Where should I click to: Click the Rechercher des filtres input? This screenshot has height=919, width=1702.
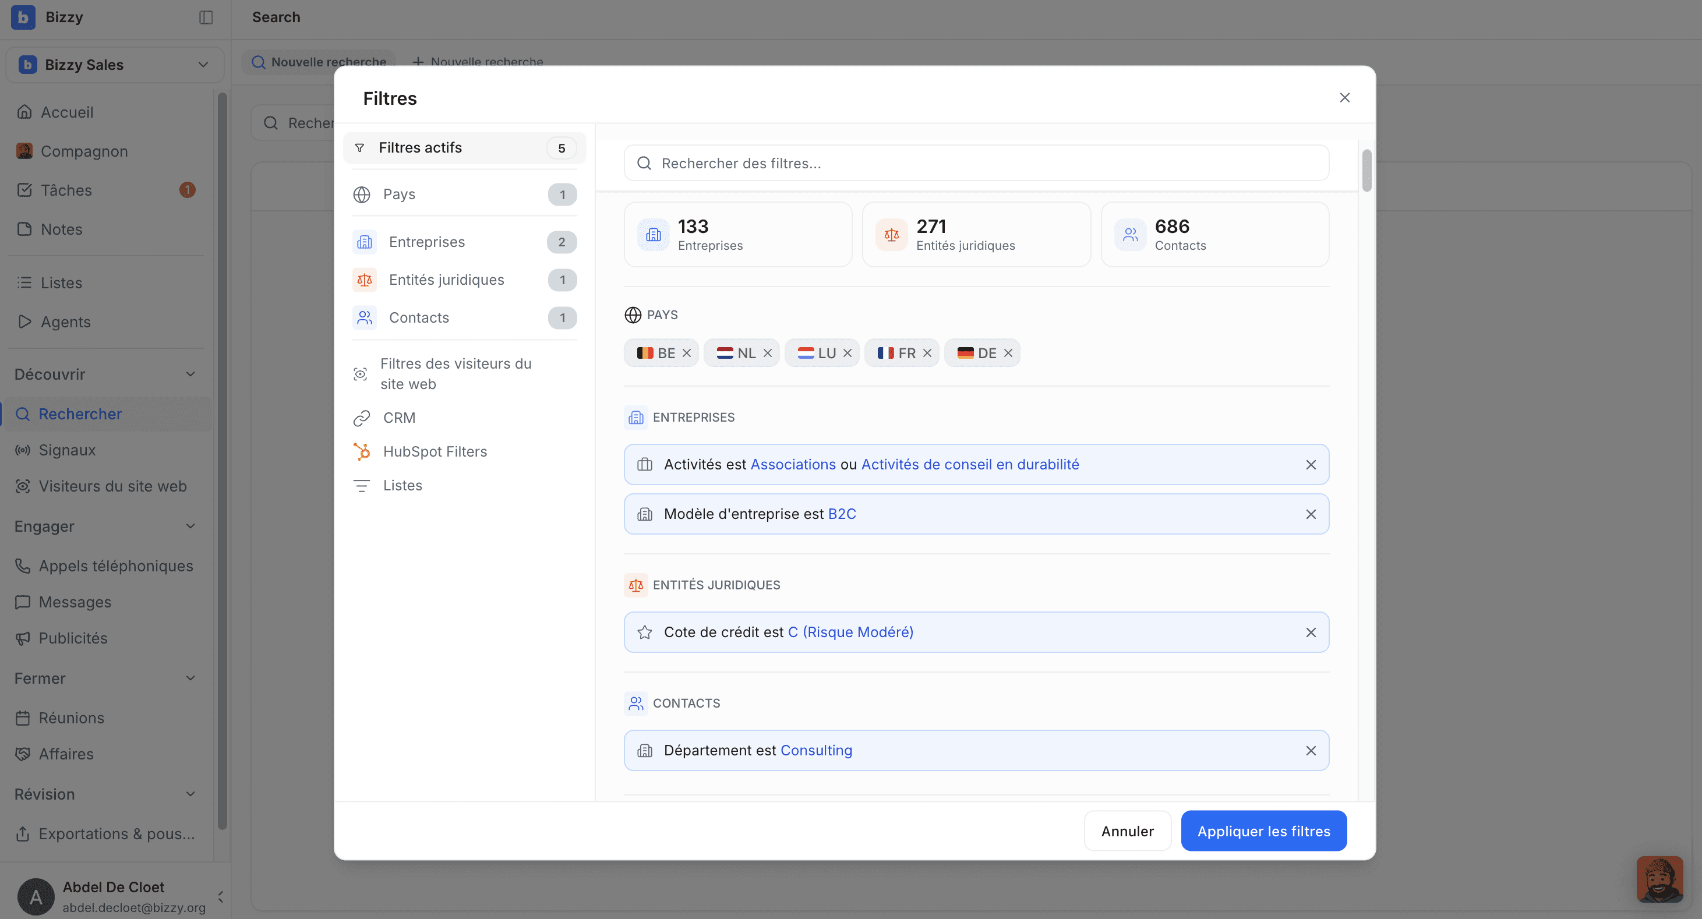pos(977,163)
